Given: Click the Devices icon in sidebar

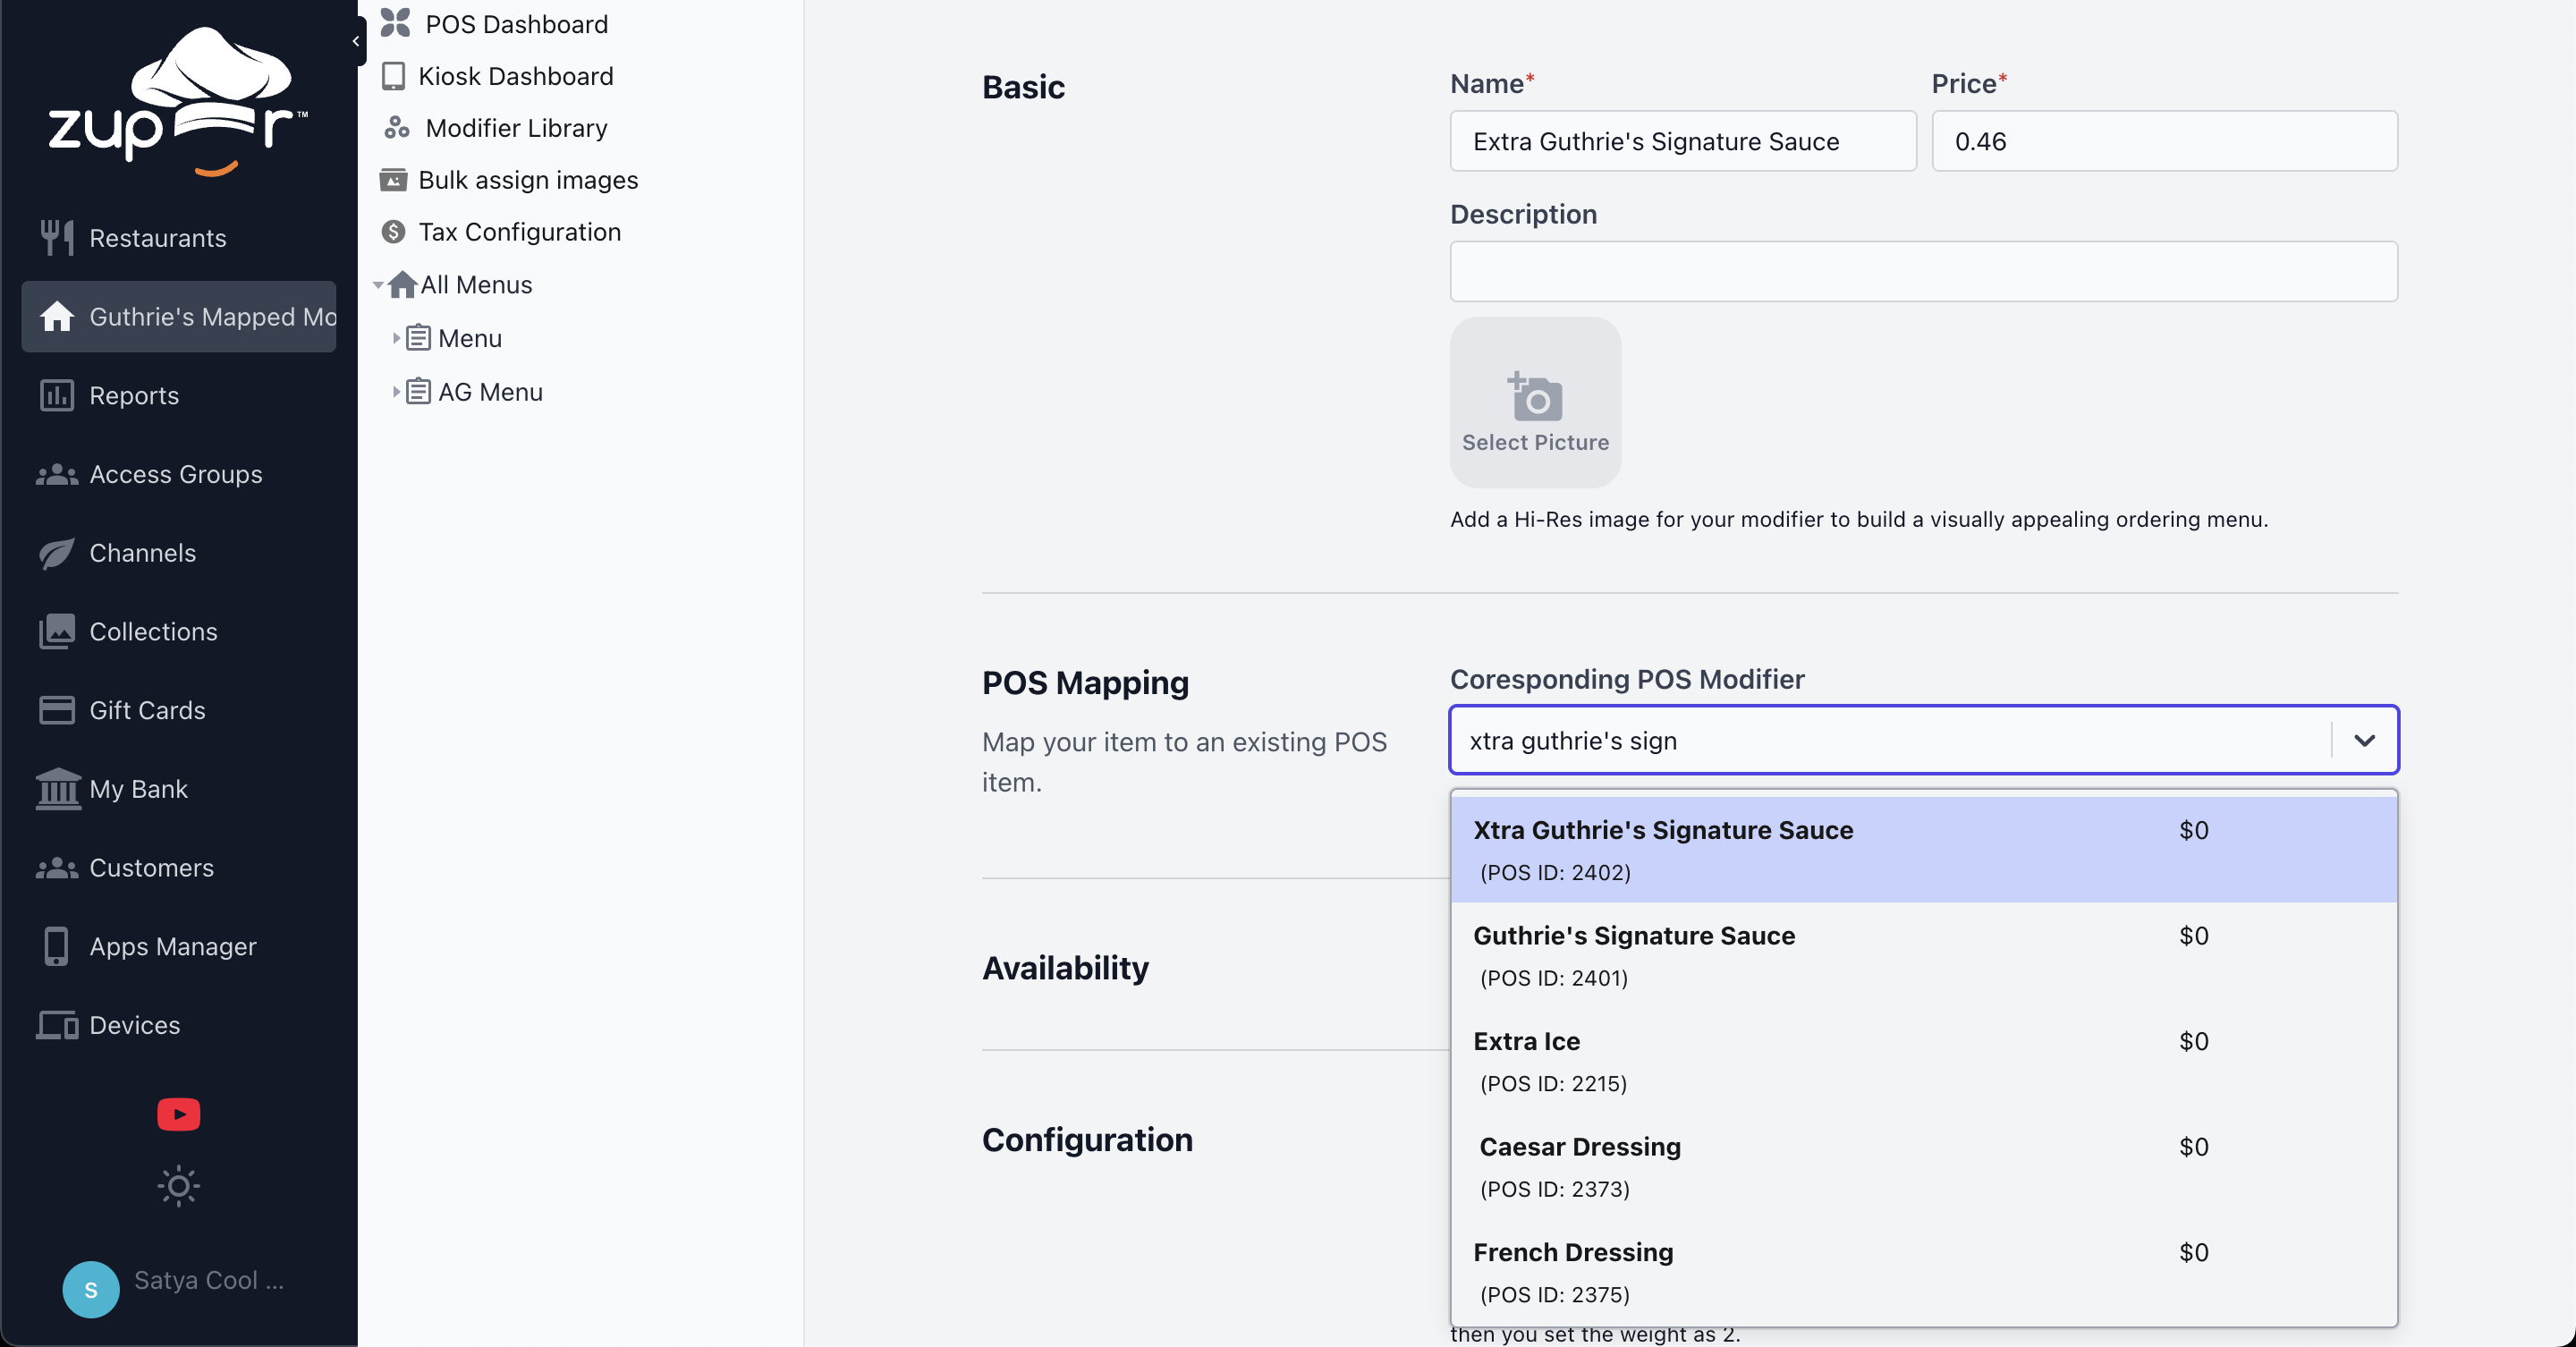Looking at the screenshot, I should (x=56, y=1025).
